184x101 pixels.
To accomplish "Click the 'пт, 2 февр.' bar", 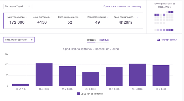I will [68, 76].
